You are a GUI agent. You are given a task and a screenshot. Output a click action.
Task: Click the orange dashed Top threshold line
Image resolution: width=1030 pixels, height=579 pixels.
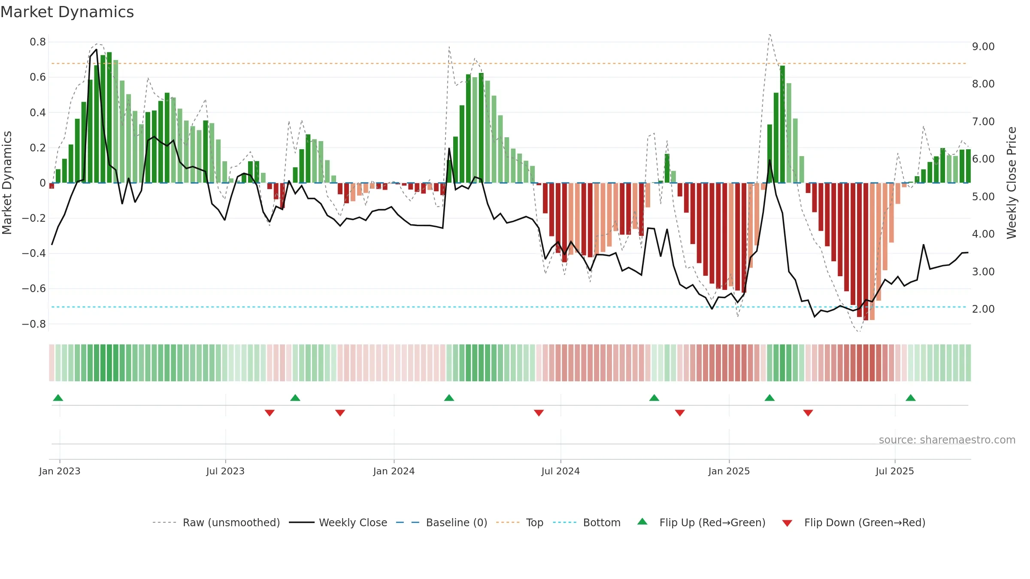pyautogui.click(x=509, y=63)
